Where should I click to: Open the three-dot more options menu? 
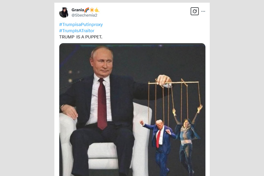(203, 11)
